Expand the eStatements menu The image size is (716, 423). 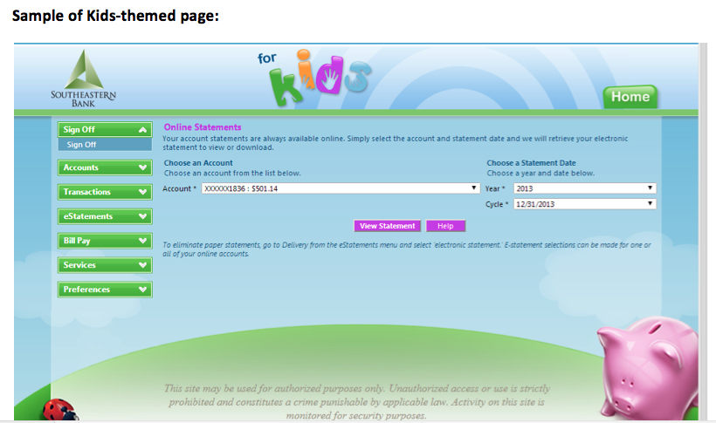[x=105, y=216]
